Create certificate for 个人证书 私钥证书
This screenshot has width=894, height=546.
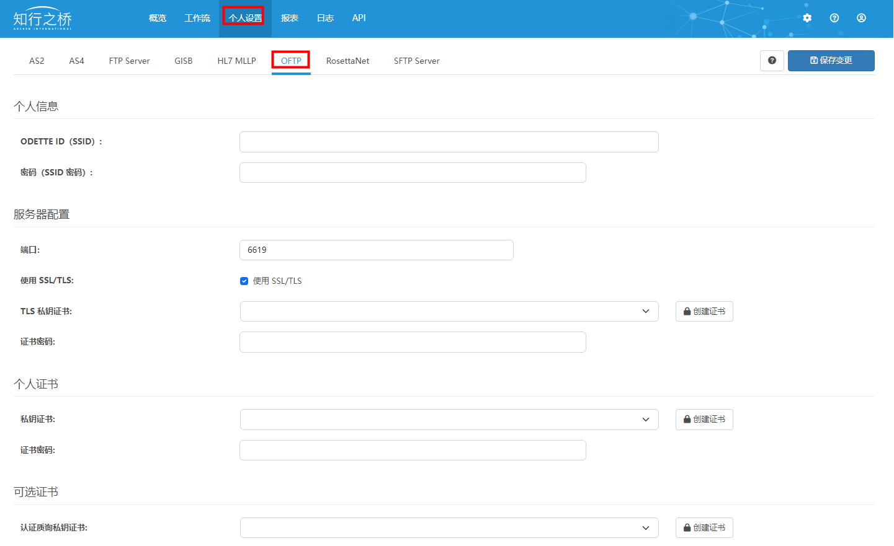704,420
